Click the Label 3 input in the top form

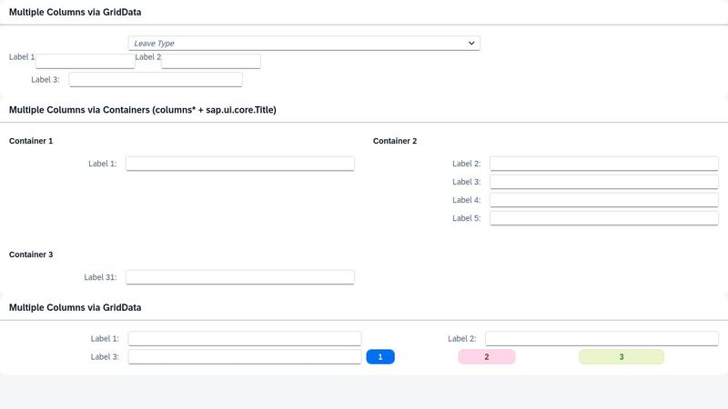coord(156,79)
